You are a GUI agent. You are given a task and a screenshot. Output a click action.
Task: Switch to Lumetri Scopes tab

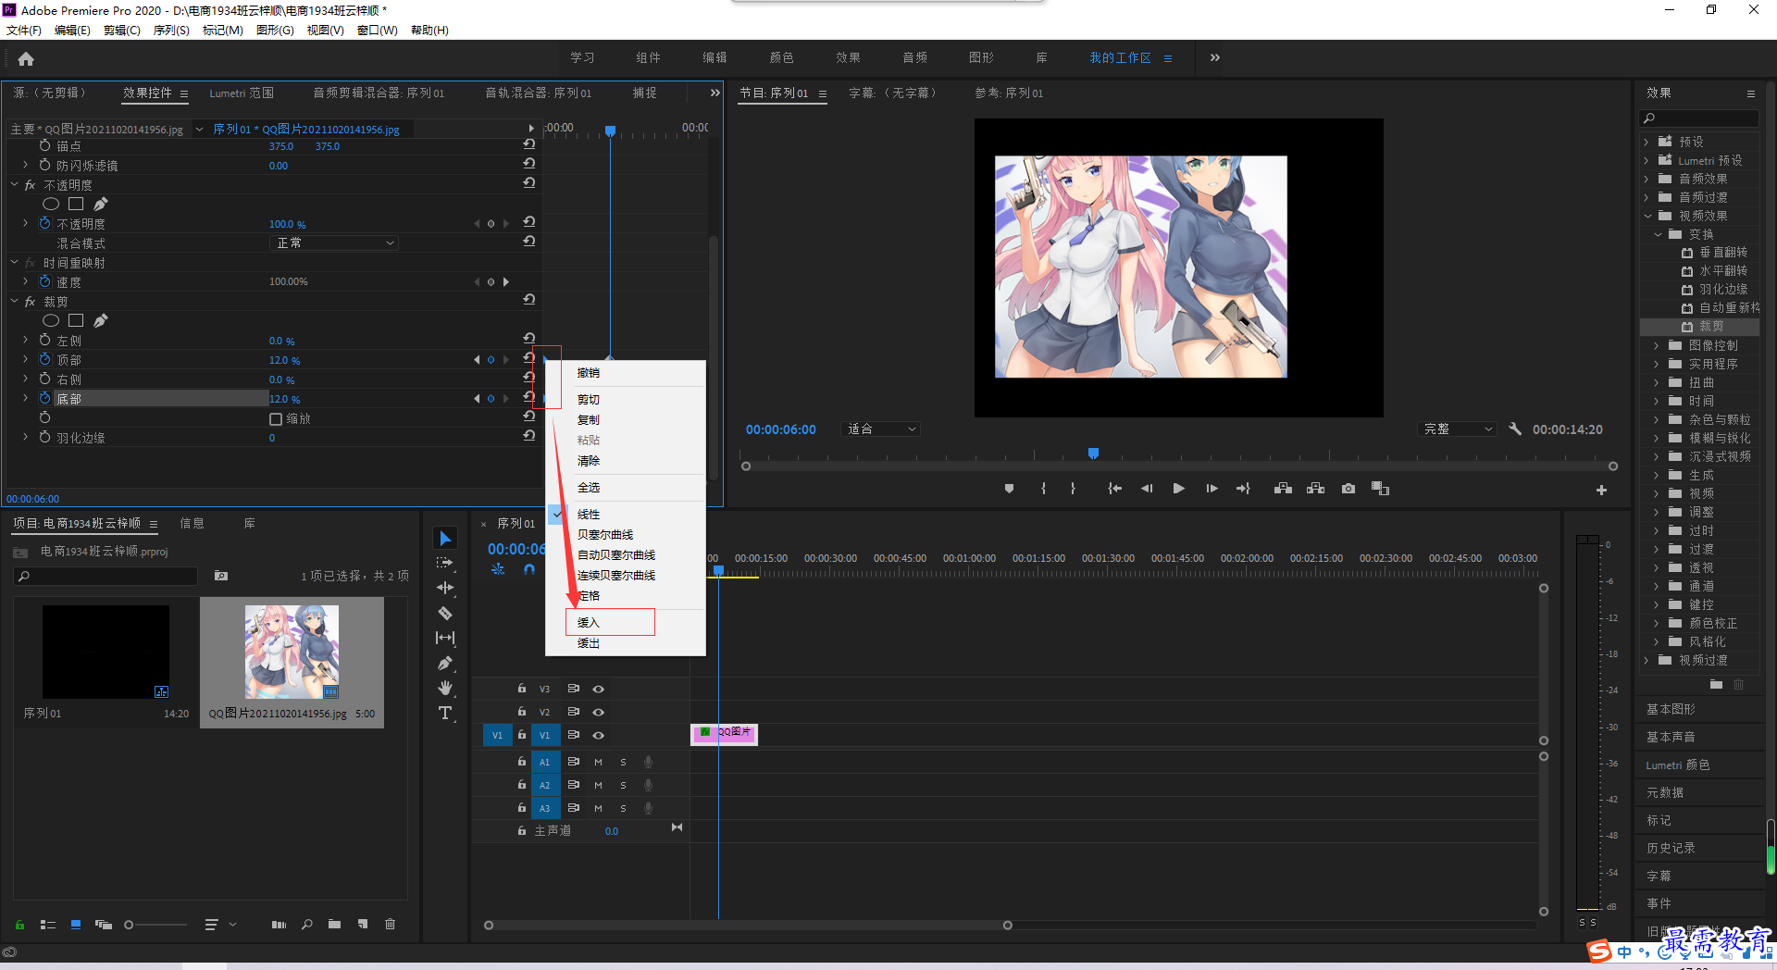242,93
